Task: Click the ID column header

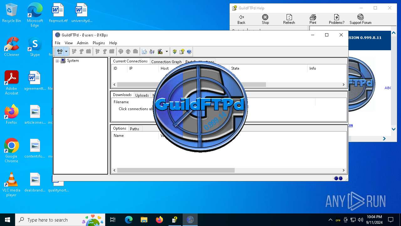Action: 119,68
